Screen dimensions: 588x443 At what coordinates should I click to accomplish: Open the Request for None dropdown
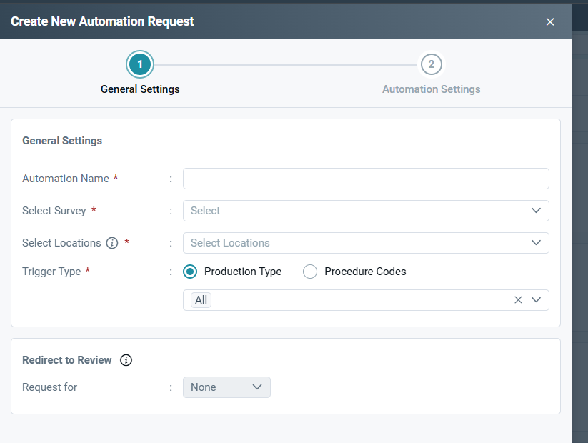(x=226, y=387)
